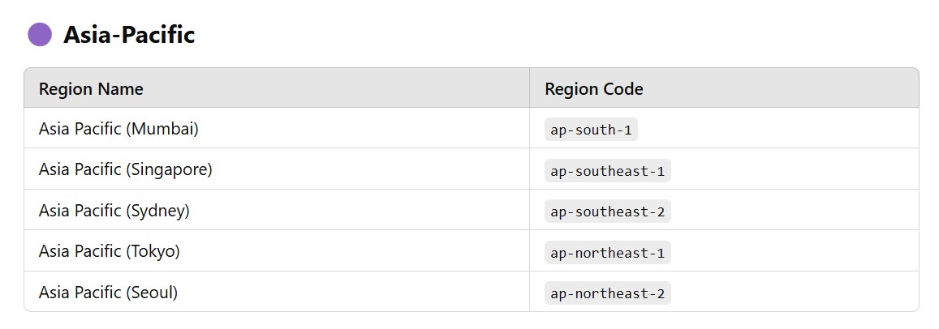
Task: Click the purple circle beside Asia-Pacific
Action: point(40,35)
